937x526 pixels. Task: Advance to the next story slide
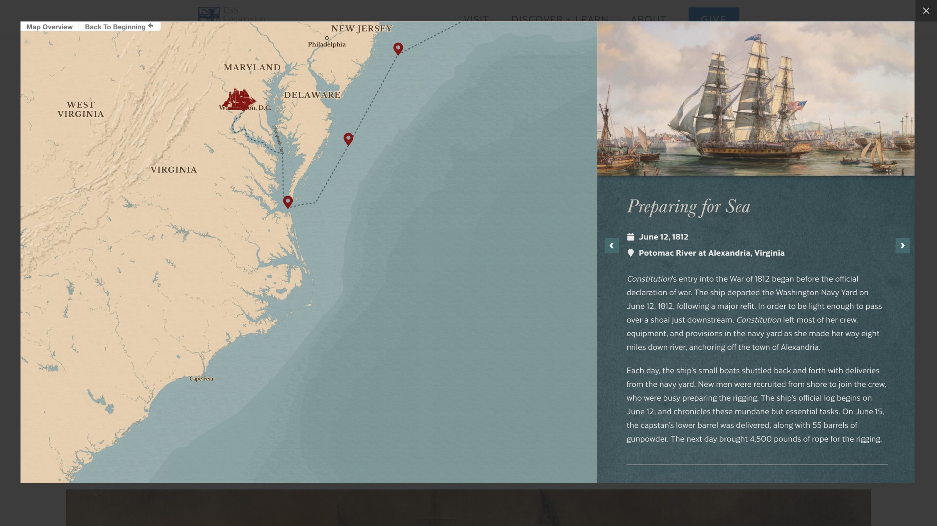point(902,246)
